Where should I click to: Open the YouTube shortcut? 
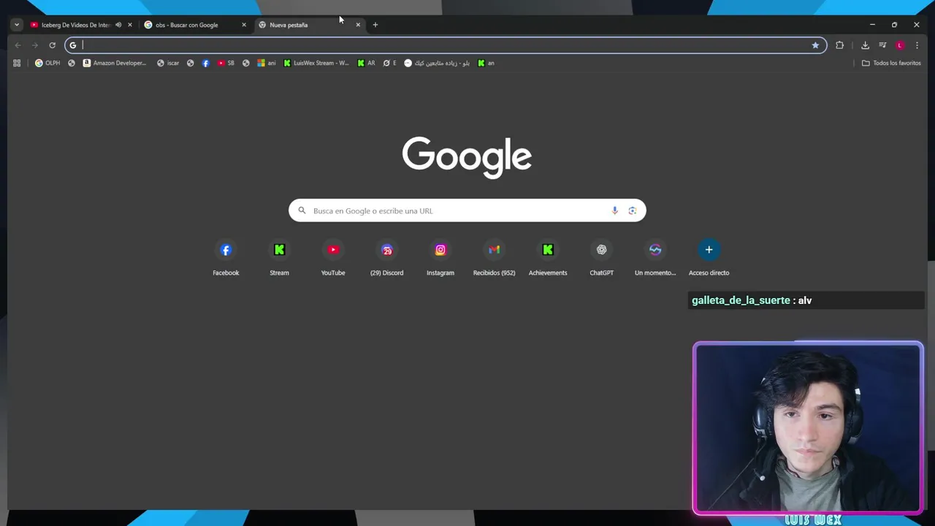tap(333, 258)
